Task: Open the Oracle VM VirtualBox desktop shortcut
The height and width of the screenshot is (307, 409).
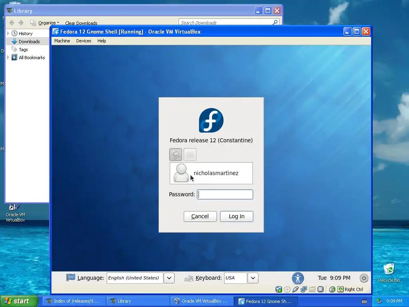Action: pos(15,213)
